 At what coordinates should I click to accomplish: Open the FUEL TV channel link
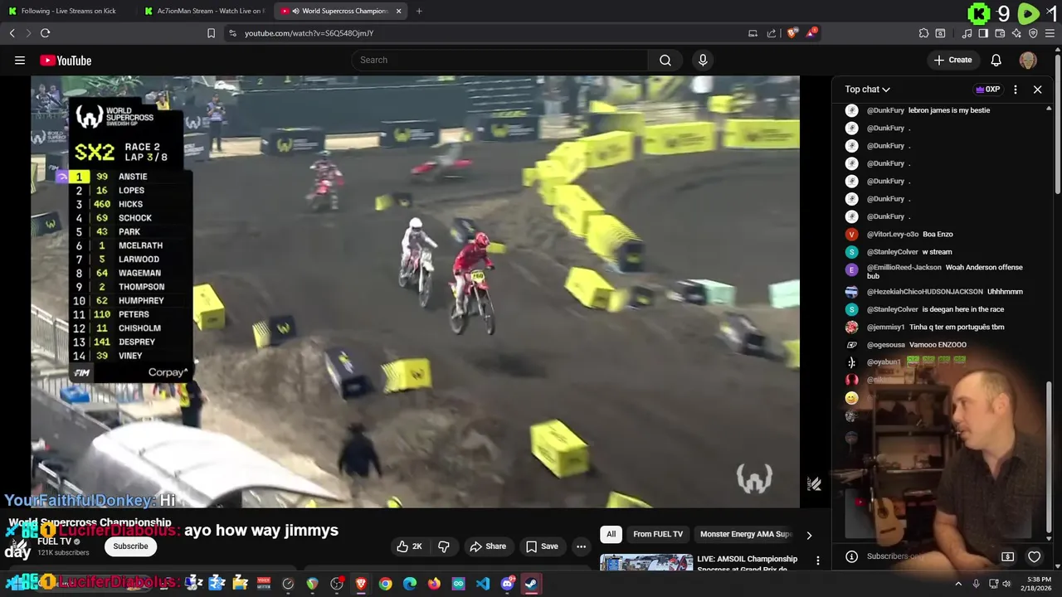54,541
